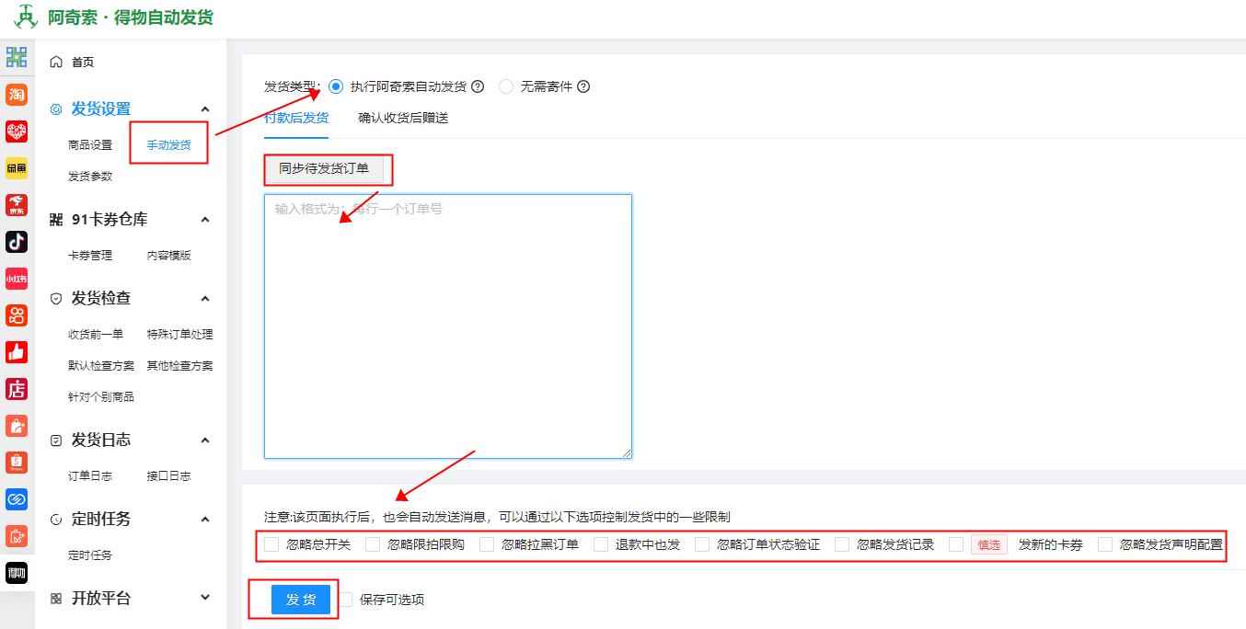
Task: Open the 定时任务 sub-item link
Action: click(x=90, y=555)
